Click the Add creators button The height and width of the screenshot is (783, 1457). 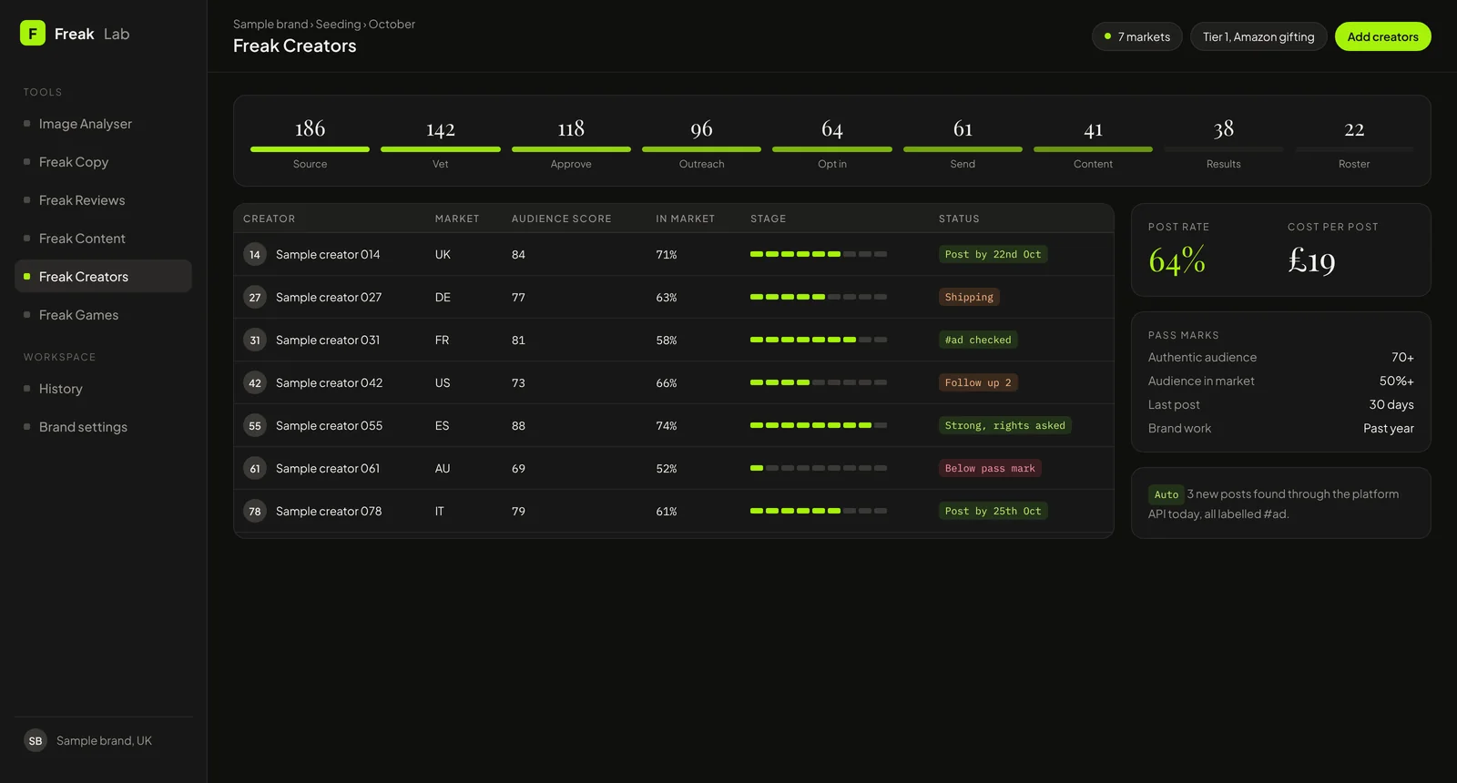[x=1382, y=36]
